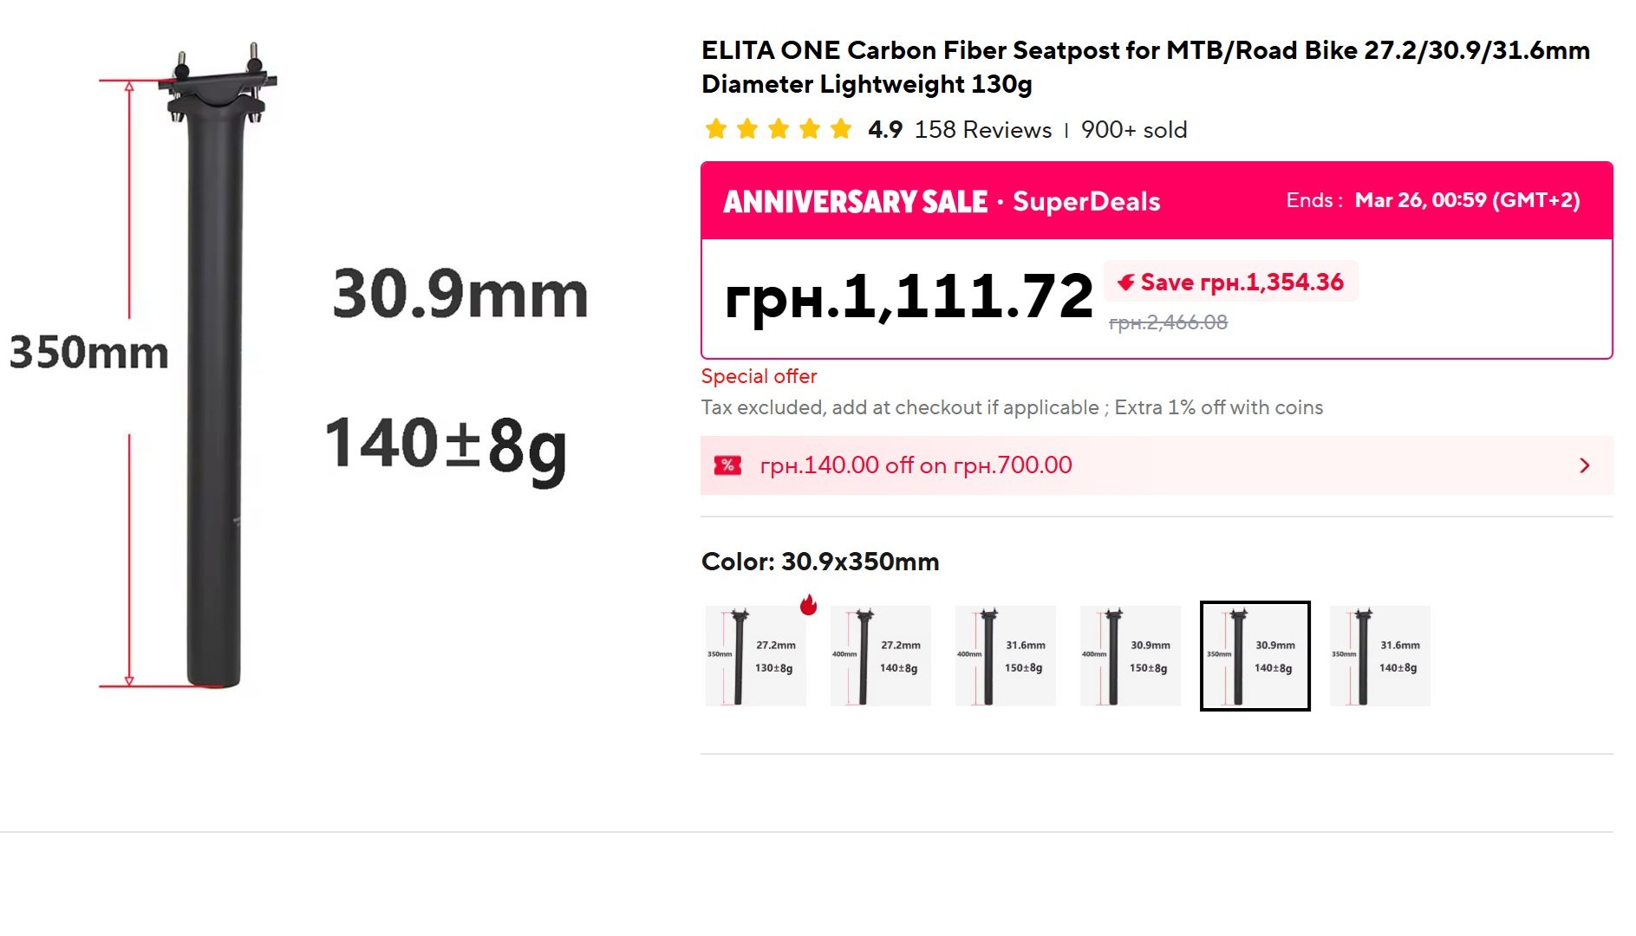This screenshot has height=936, width=1636.
Task: Click the selected 30.9mm 350mm variant
Action: coord(1255,656)
